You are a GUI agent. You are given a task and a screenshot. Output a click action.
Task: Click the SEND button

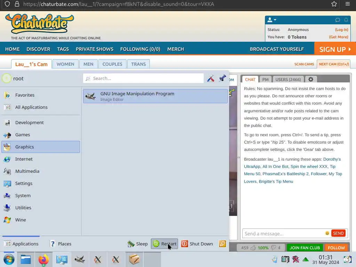point(338,233)
